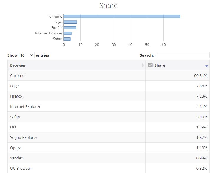Click the Browser column sort arrows icon
This screenshot has width=213, height=173.
tap(143, 65)
